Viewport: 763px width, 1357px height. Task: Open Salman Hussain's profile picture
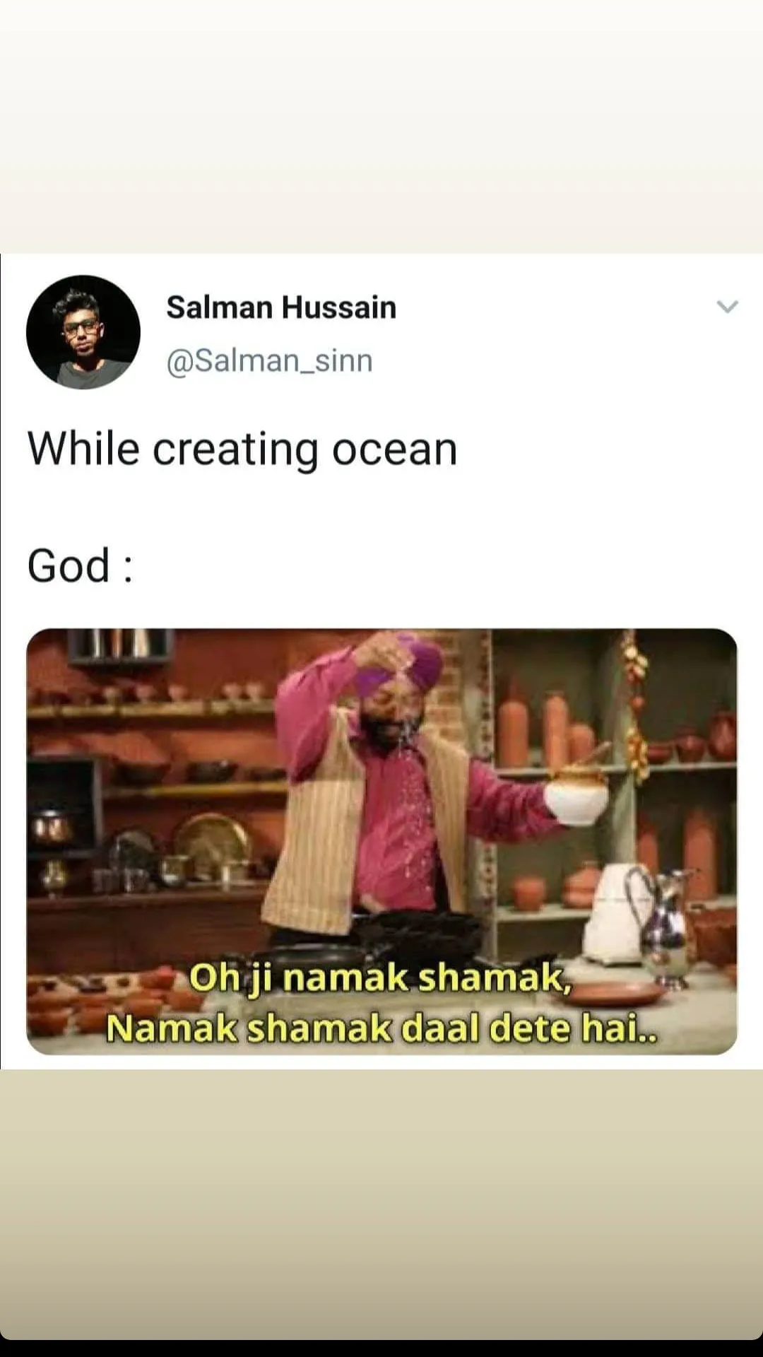83,332
